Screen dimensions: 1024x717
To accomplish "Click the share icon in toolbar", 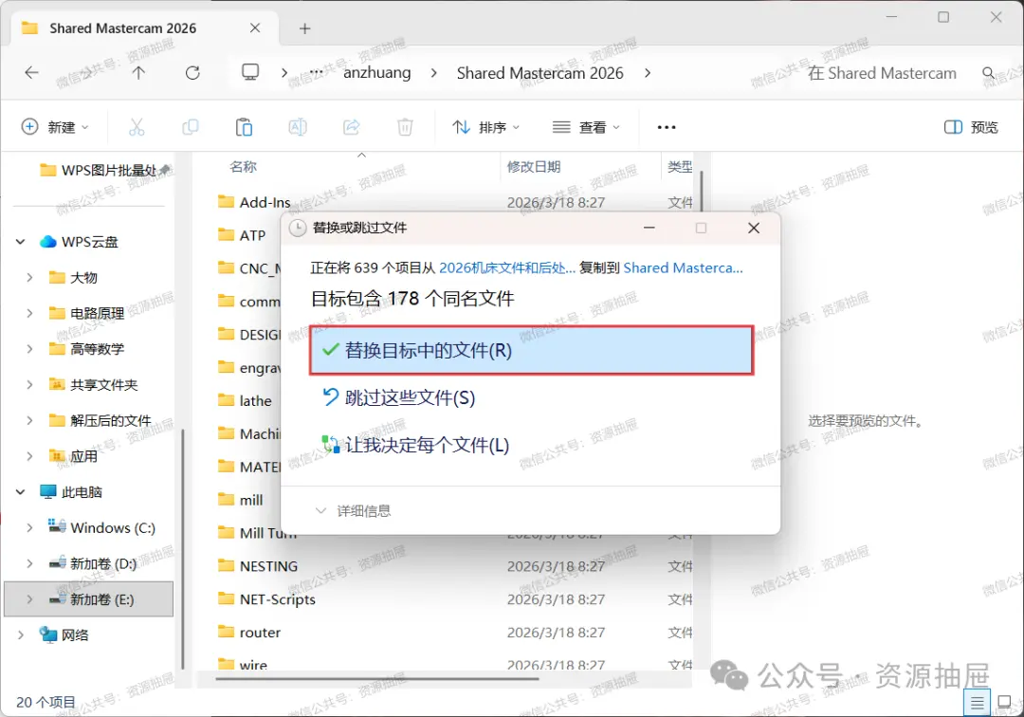I will (352, 127).
